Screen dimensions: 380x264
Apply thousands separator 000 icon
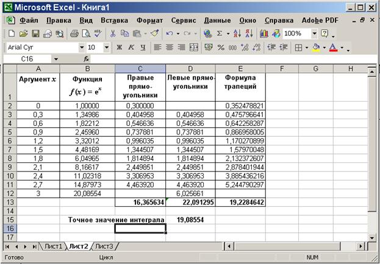click(x=232, y=47)
